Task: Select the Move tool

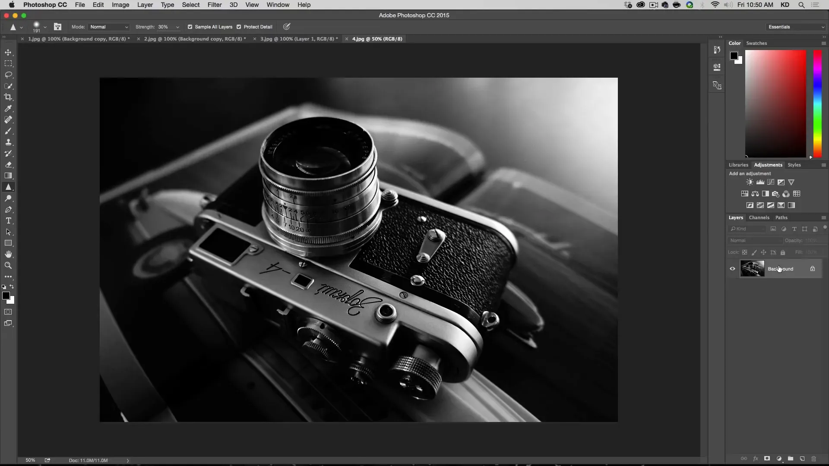Action: [x=8, y=52]
